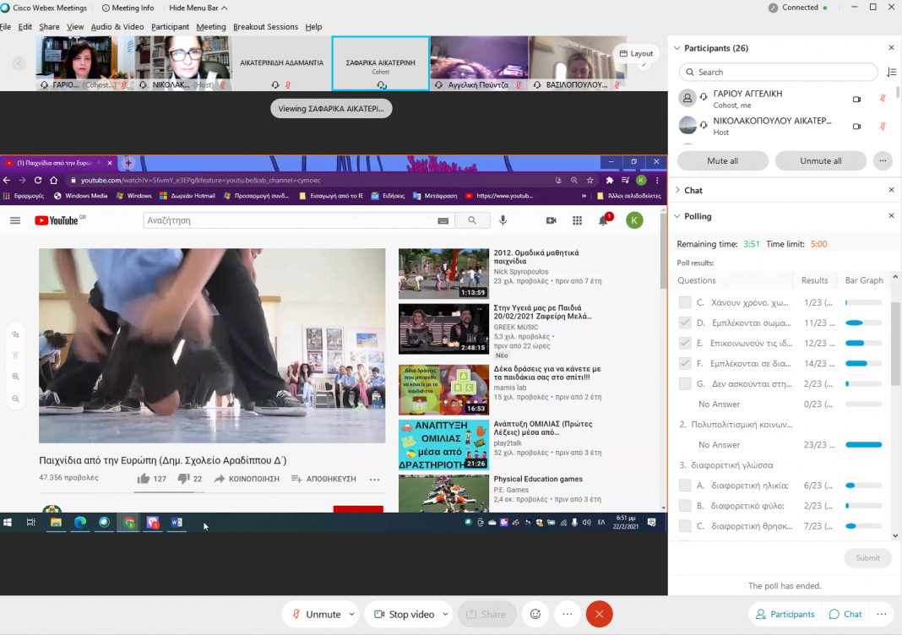The image size is (902, 635).
Task: Click the more options button next to Unmute all
Action: (883, 161)
